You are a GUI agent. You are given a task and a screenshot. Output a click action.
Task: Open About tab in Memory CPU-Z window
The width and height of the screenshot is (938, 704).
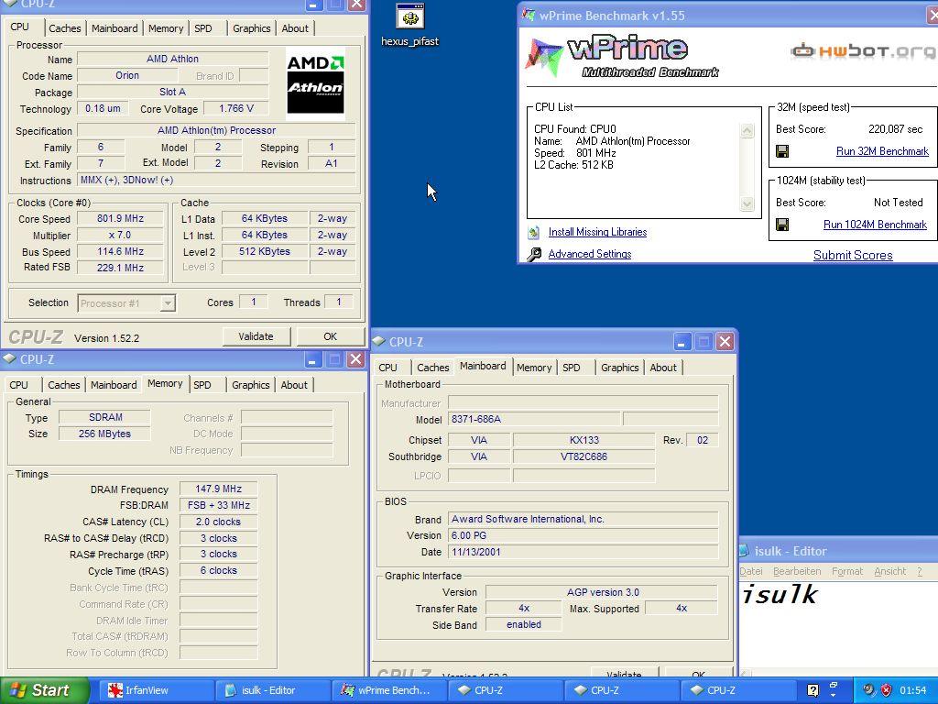(x=294, y=385)
